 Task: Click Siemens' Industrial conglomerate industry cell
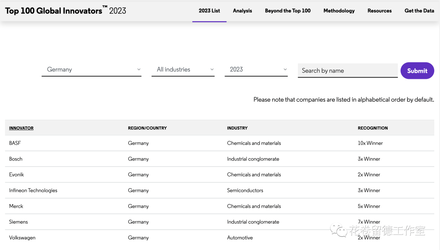[x=253, y=222]
